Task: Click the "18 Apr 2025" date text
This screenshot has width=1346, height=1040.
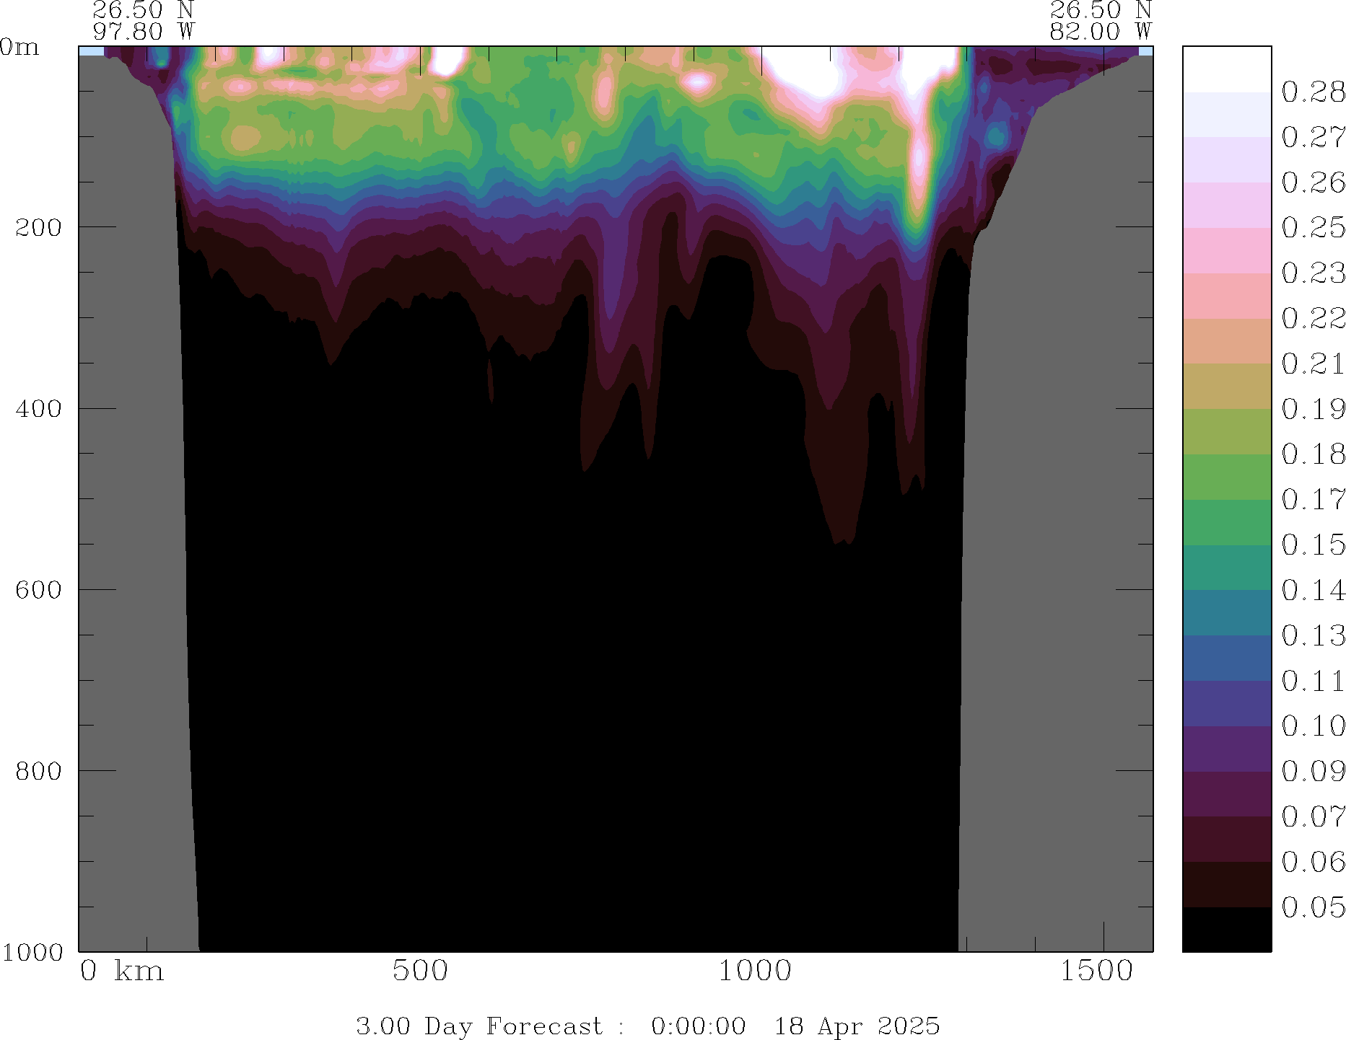Action: tap(857, 1026)
